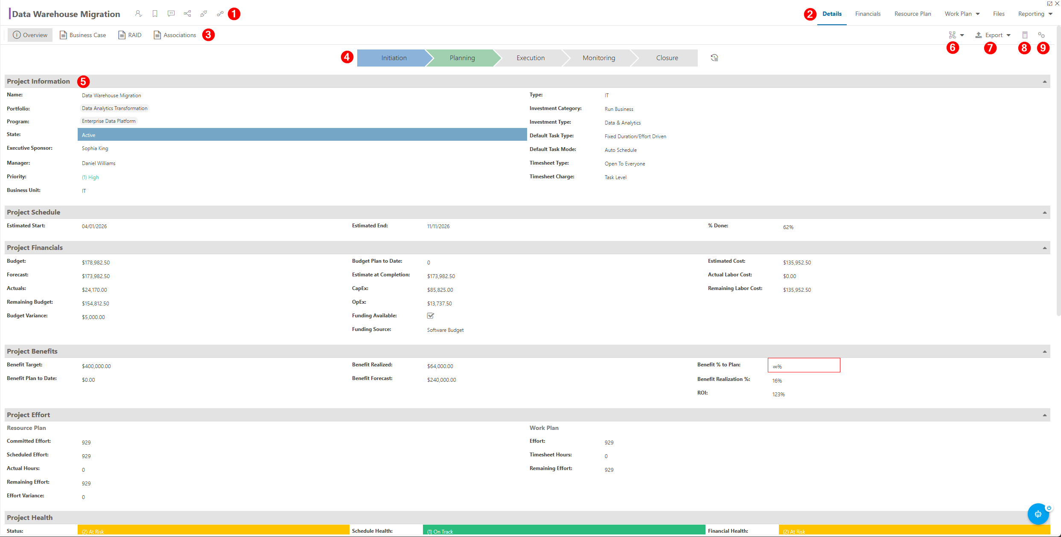Expand the Reporting dropdown arrow

[x=1050, y=14]
